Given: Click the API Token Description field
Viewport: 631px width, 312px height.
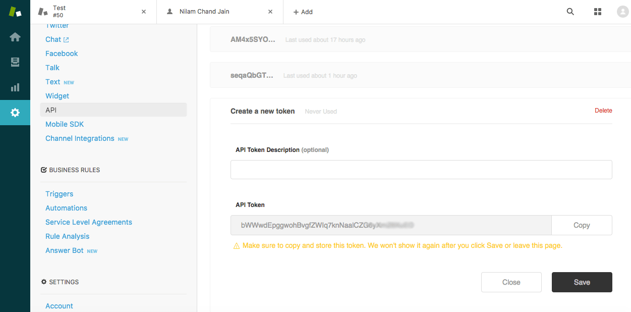Looking at the screenshot, I should 421,170.
